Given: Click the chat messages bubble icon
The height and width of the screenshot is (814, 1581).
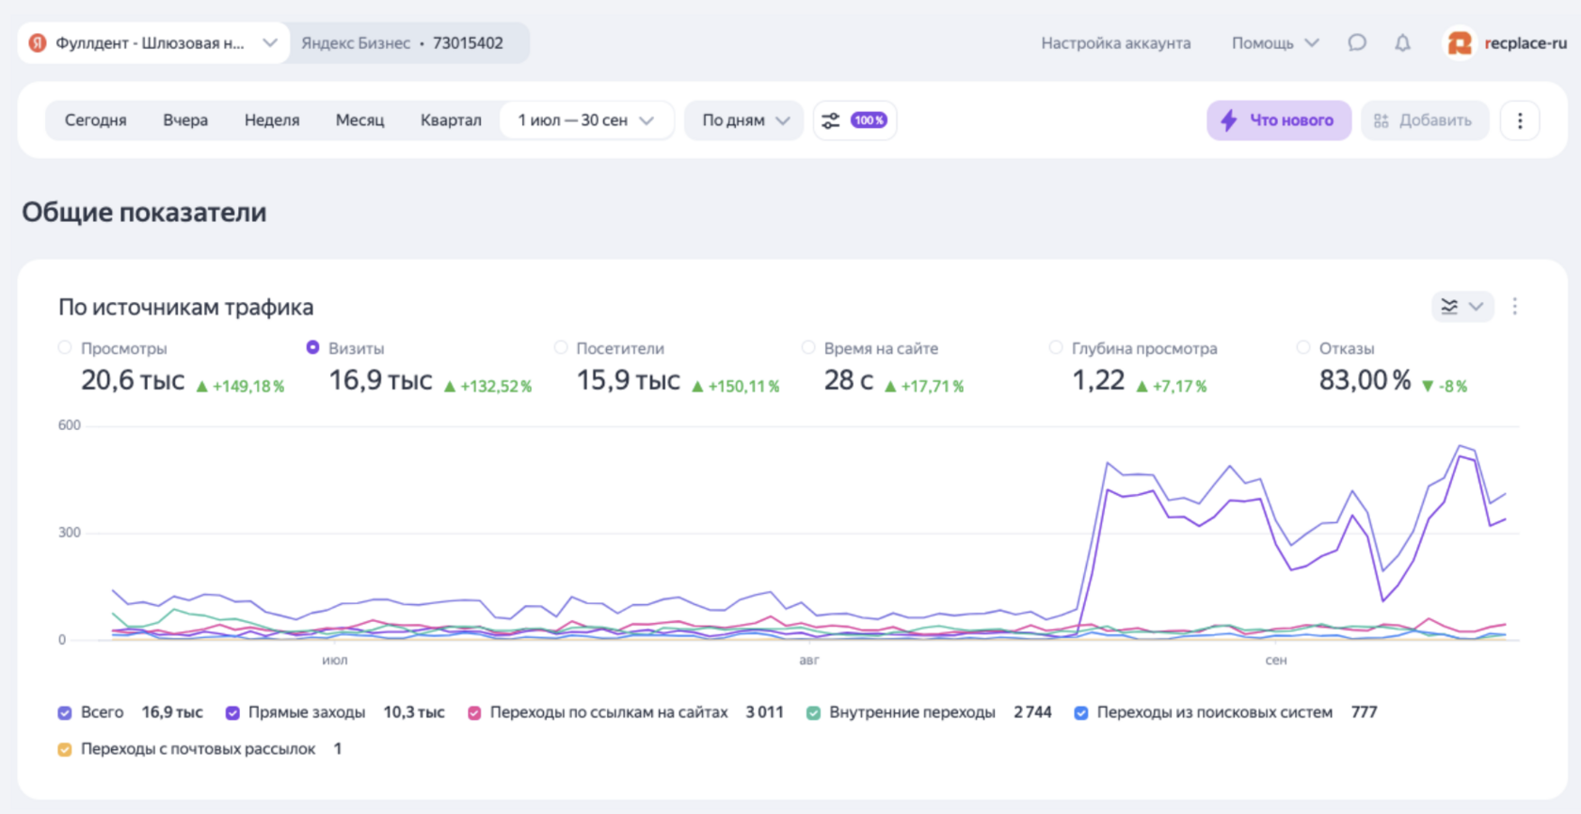Looking at the screenshot, I should [1356, 43].
